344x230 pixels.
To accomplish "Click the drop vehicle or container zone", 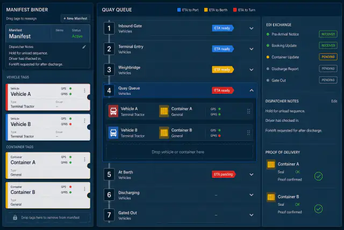I will tap(179, 152).
